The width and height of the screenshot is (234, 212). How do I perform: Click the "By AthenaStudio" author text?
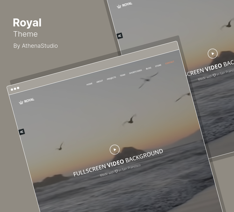point(36,46)
